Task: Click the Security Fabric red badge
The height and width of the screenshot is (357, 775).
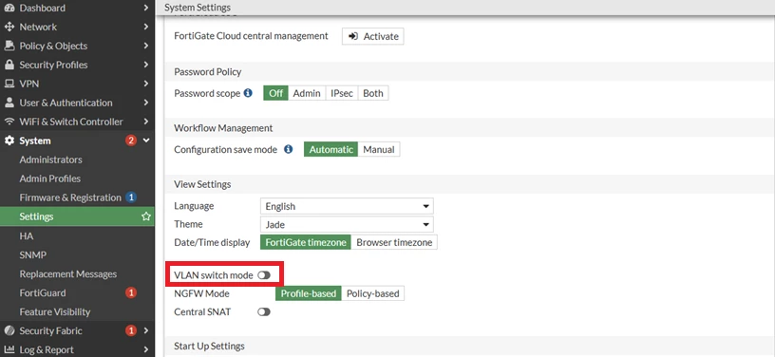Action: [131, 330]
